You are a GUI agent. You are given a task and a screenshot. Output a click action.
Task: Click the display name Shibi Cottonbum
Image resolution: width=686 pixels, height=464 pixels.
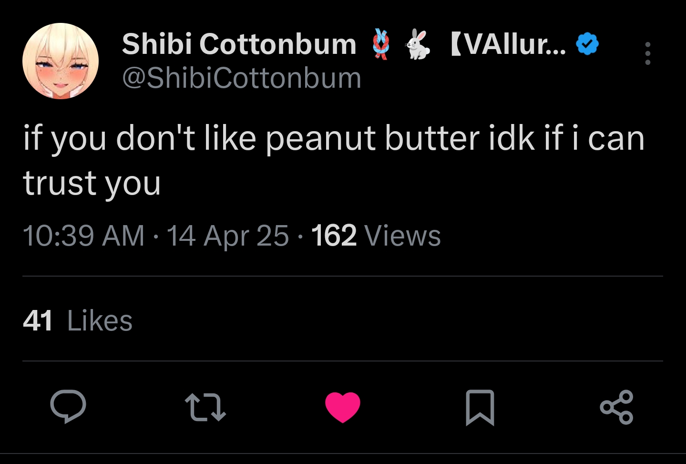point(239,44)
